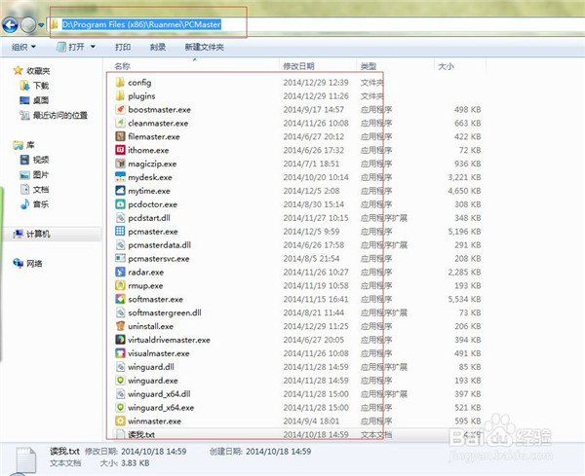Select the cleanmaster.exe icon
The image size is (585, 476).
(120, 123)
